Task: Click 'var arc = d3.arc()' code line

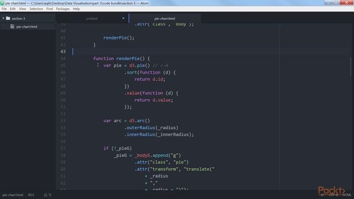Action: coord(127,121)
